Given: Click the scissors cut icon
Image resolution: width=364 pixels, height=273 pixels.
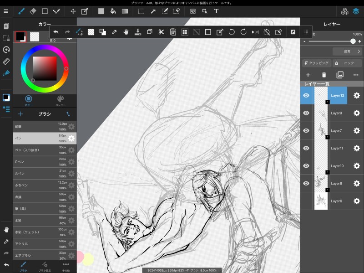Looking at the screenshot, I should point(161,32).
